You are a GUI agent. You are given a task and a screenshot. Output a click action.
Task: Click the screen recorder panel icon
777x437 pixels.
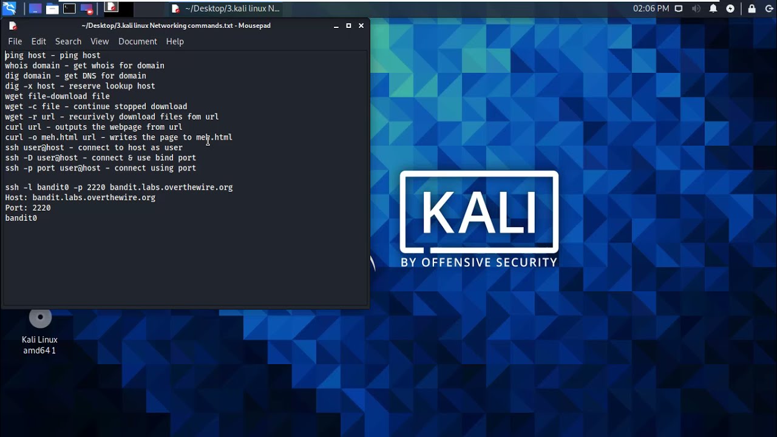(87, 8)
